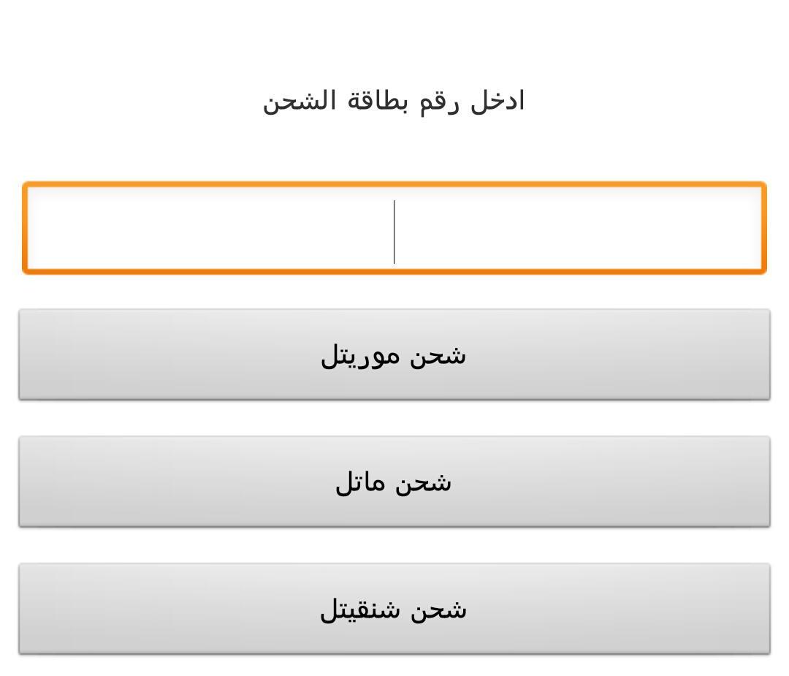Select the Mauritel recharge option
This screenshot has height=676, width=789.
click(x=394, y=354)
